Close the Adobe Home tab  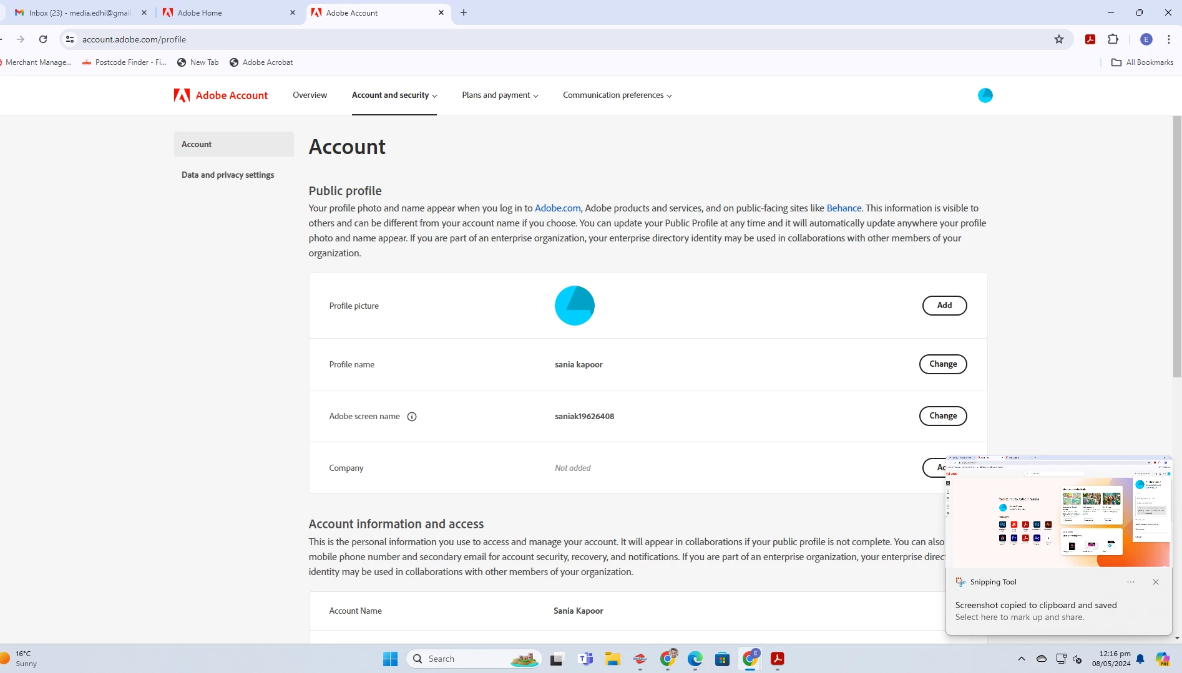point(293,12)
